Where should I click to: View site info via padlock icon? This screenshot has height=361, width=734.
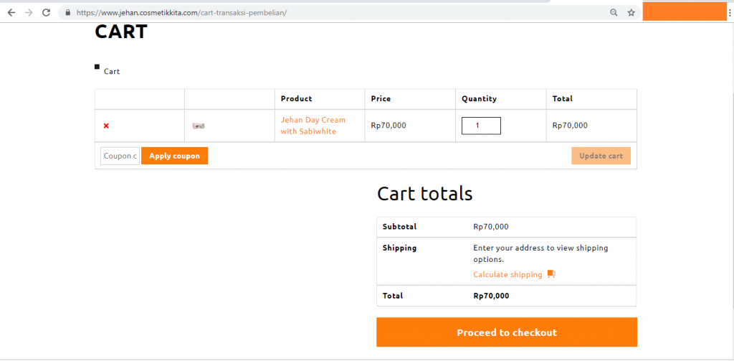68,12
